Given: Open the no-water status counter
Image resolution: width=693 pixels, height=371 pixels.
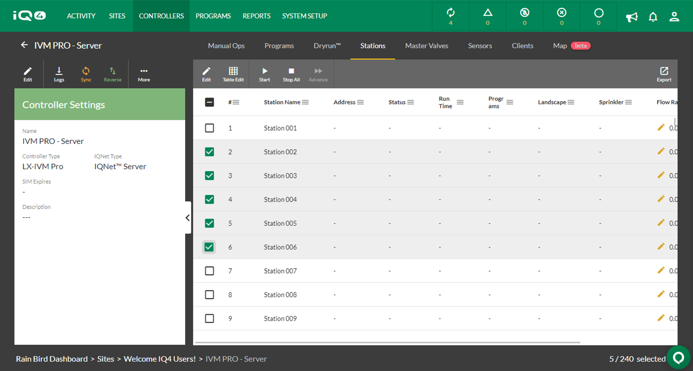Looking at the screenshot, I should coord(525,16).
